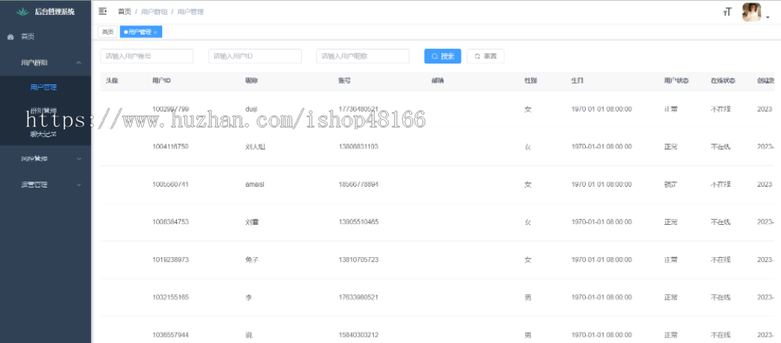This screenshot has width=781, height=343.
Task: Open the dropdown caret beside the avatar
Action: 768,17
